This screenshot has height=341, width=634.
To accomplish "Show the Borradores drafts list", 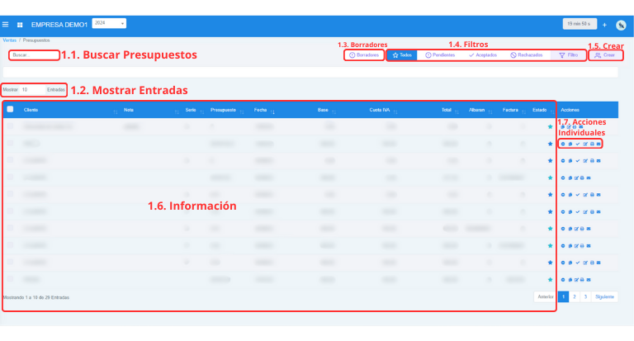I will (x=364, y=55).
